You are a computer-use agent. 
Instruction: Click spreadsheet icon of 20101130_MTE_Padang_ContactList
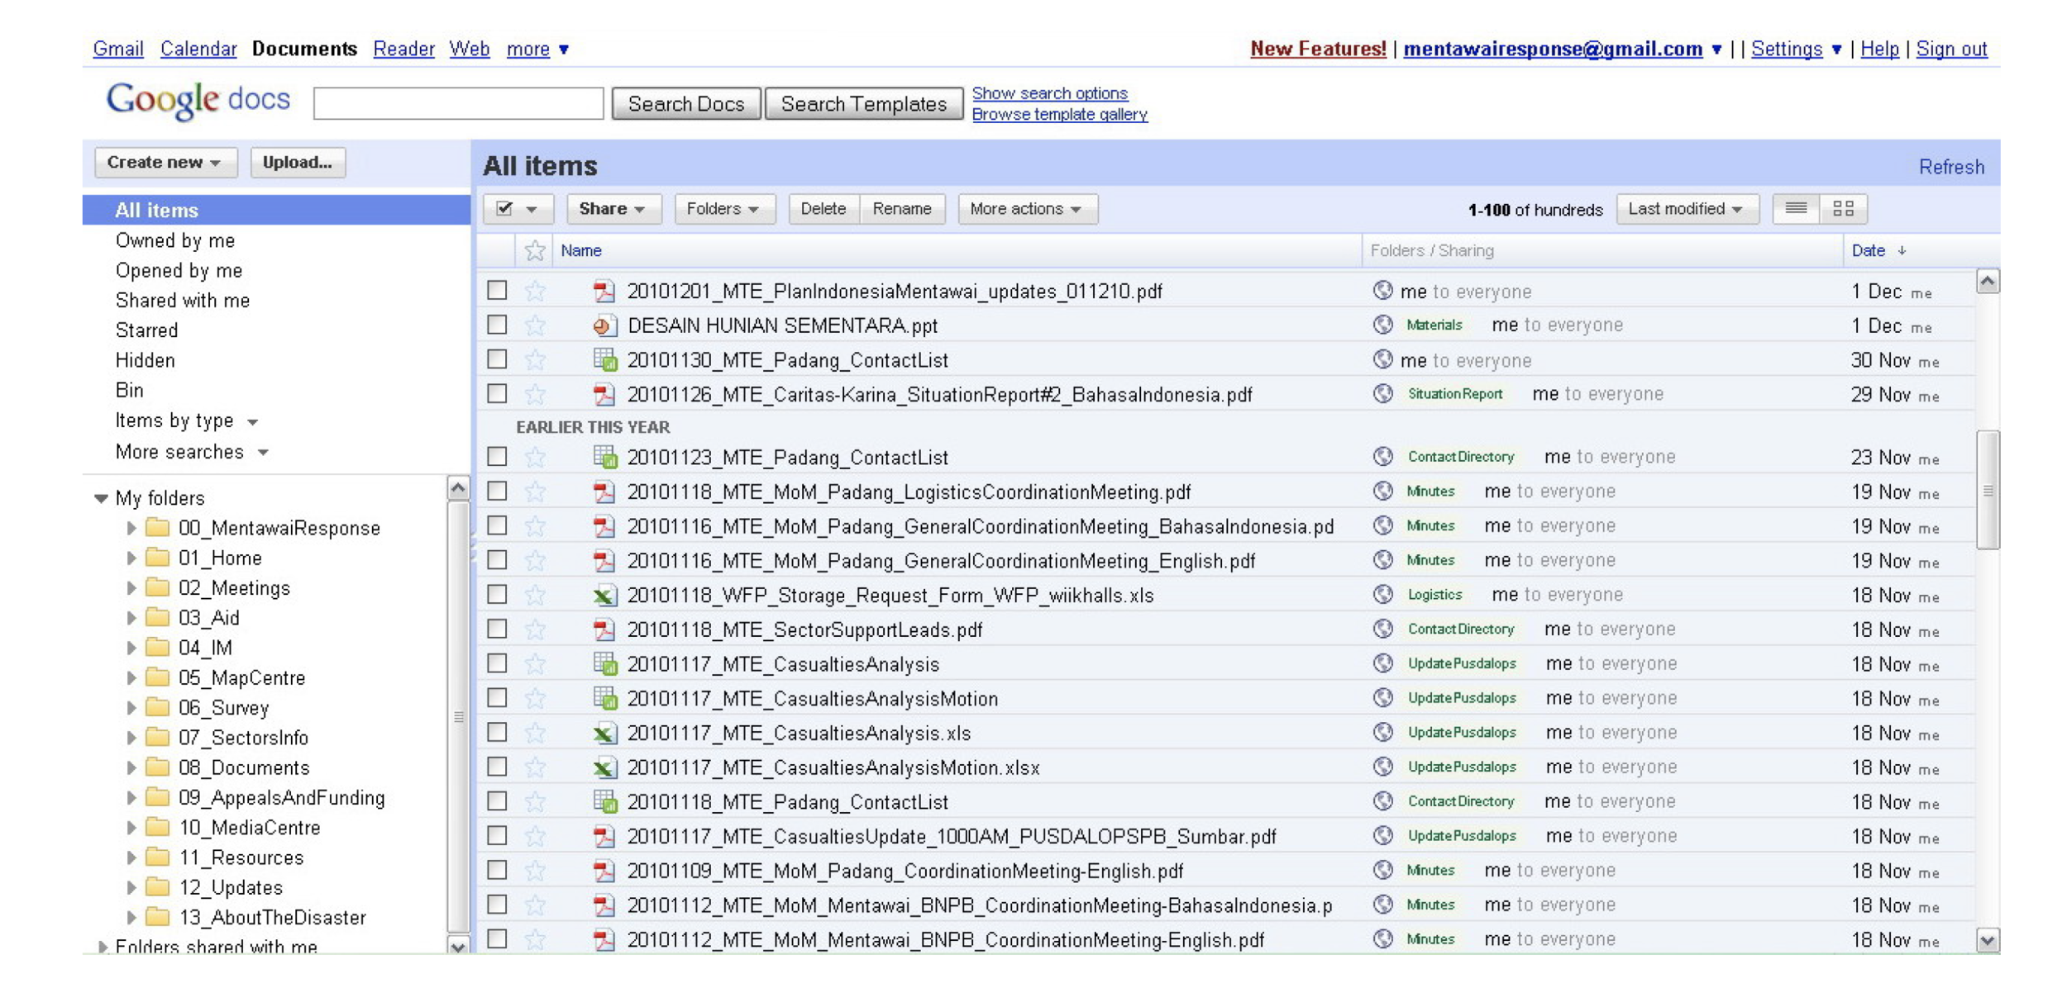604,360
